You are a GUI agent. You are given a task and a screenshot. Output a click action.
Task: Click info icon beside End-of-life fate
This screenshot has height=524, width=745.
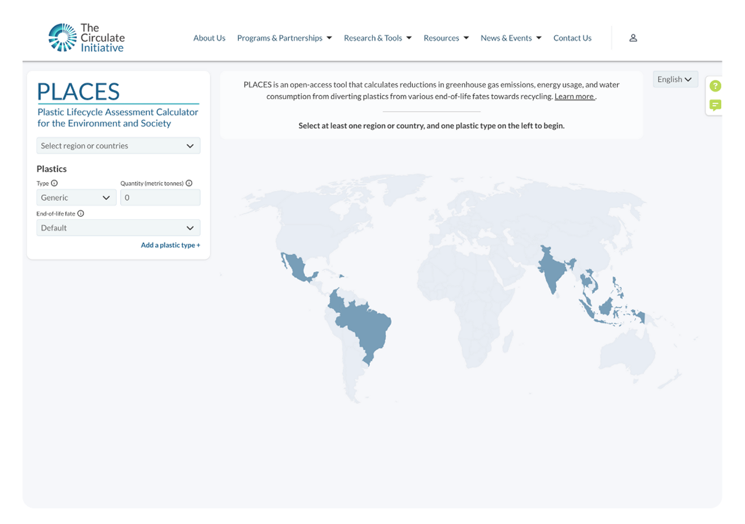(81, 213)
